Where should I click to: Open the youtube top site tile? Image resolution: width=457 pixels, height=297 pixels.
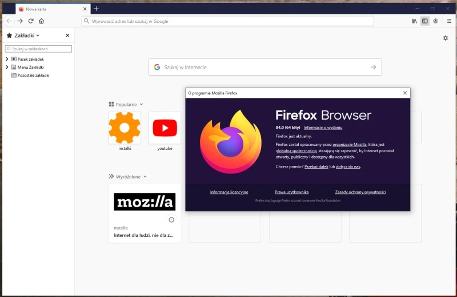165,128
